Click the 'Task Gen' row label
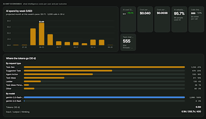The image size is (206, 119). pos(10,67)
